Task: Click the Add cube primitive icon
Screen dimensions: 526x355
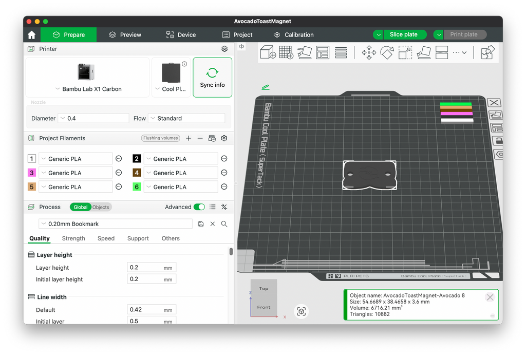Action: [268, 52]
